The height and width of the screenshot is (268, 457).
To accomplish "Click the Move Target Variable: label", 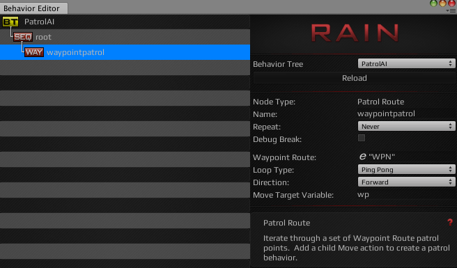I will pos(293,195).
